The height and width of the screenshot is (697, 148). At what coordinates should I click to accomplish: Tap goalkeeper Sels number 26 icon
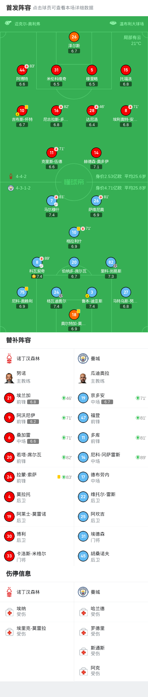point(74,37)
